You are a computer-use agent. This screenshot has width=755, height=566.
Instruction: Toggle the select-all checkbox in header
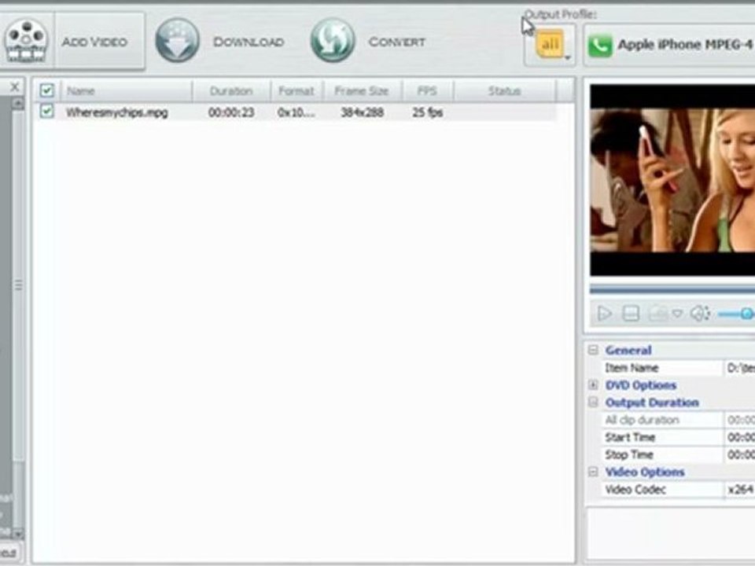pyautogui.click(x=46, y=90)
